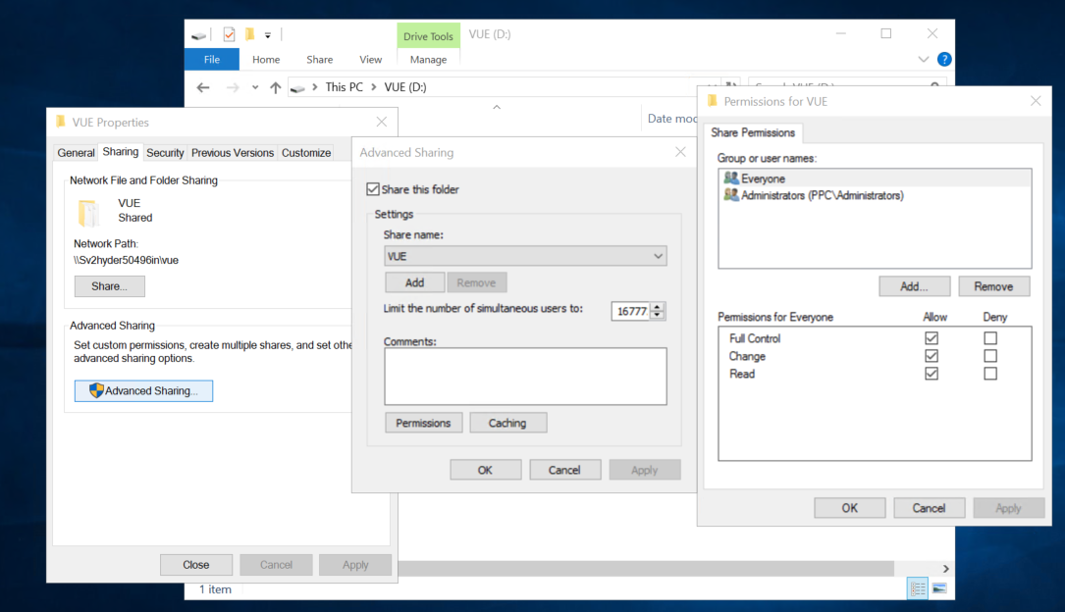Image resolution: width=1065 pixels, height=612 pixels.
Task: Click OK in Permissions for VUE
Action: [850, 507]
